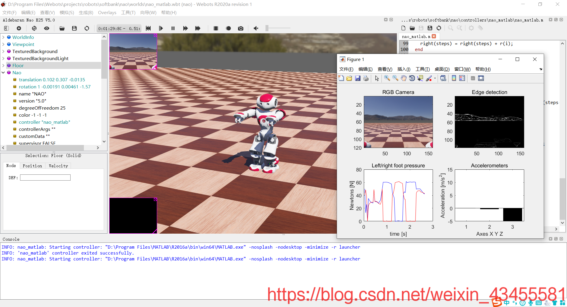
Task: Click the eye viewpoint icon in the Webots toolbar
Action: [x=47, y=28]
